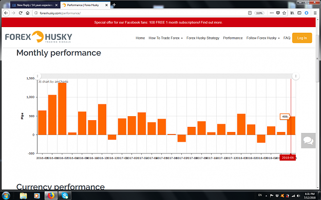Show hidden tray icons arrow
This screenshot has width=321, height=200.
(x=266, y=196)
